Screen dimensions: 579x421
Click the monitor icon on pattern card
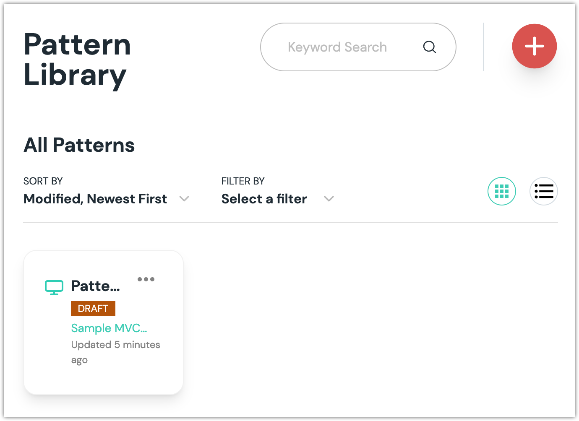click(54, 287)
